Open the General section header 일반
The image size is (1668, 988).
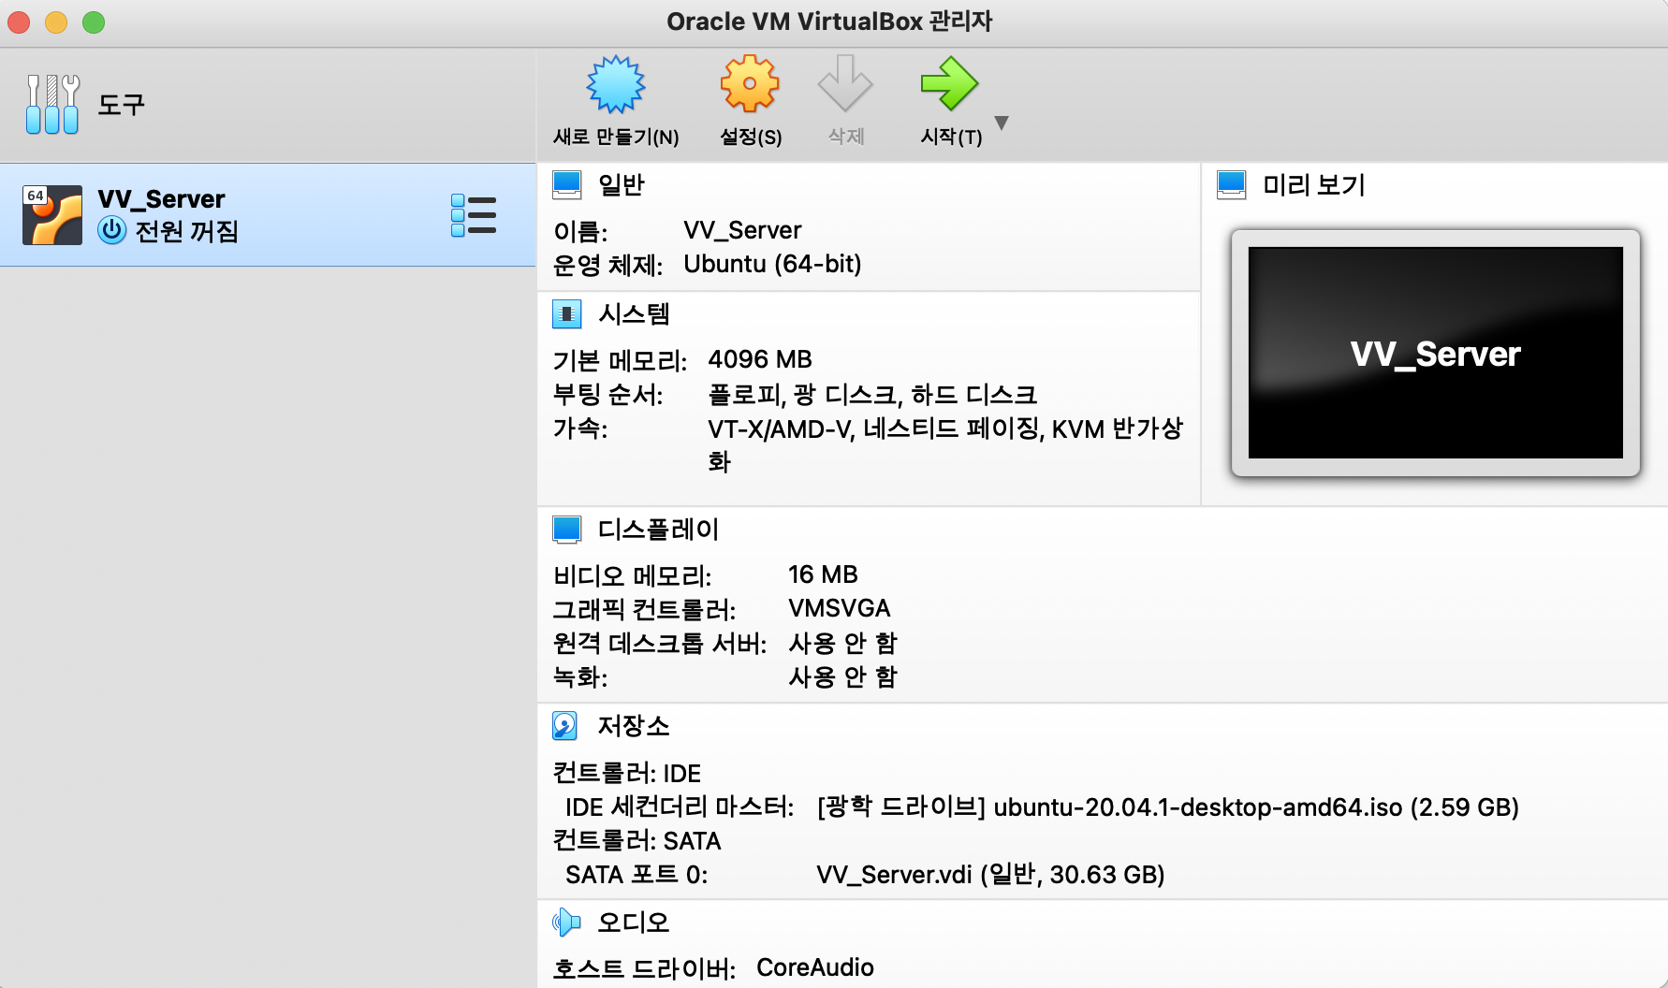622,185
